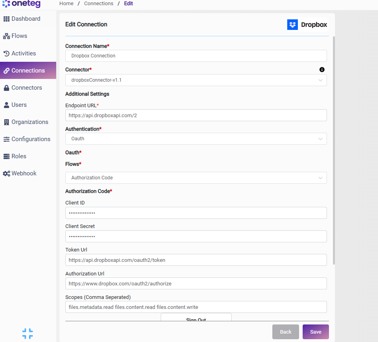Image resolution: width=378 pixels, height=342 pixels.
Task: Click the Users person icon
Action: pos(6,105)
